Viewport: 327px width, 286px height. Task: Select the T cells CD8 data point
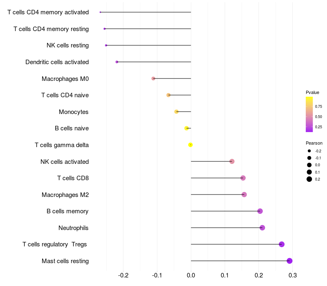pyautogui.click(x=243, y=178)
